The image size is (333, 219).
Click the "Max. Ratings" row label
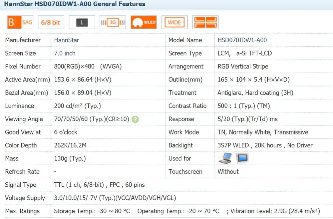pyautogui.click(x=22, y=211)
